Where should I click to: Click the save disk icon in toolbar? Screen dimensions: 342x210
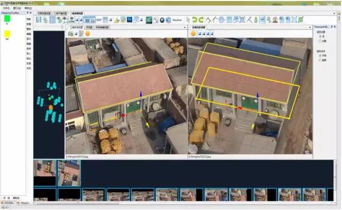(38, 20)
